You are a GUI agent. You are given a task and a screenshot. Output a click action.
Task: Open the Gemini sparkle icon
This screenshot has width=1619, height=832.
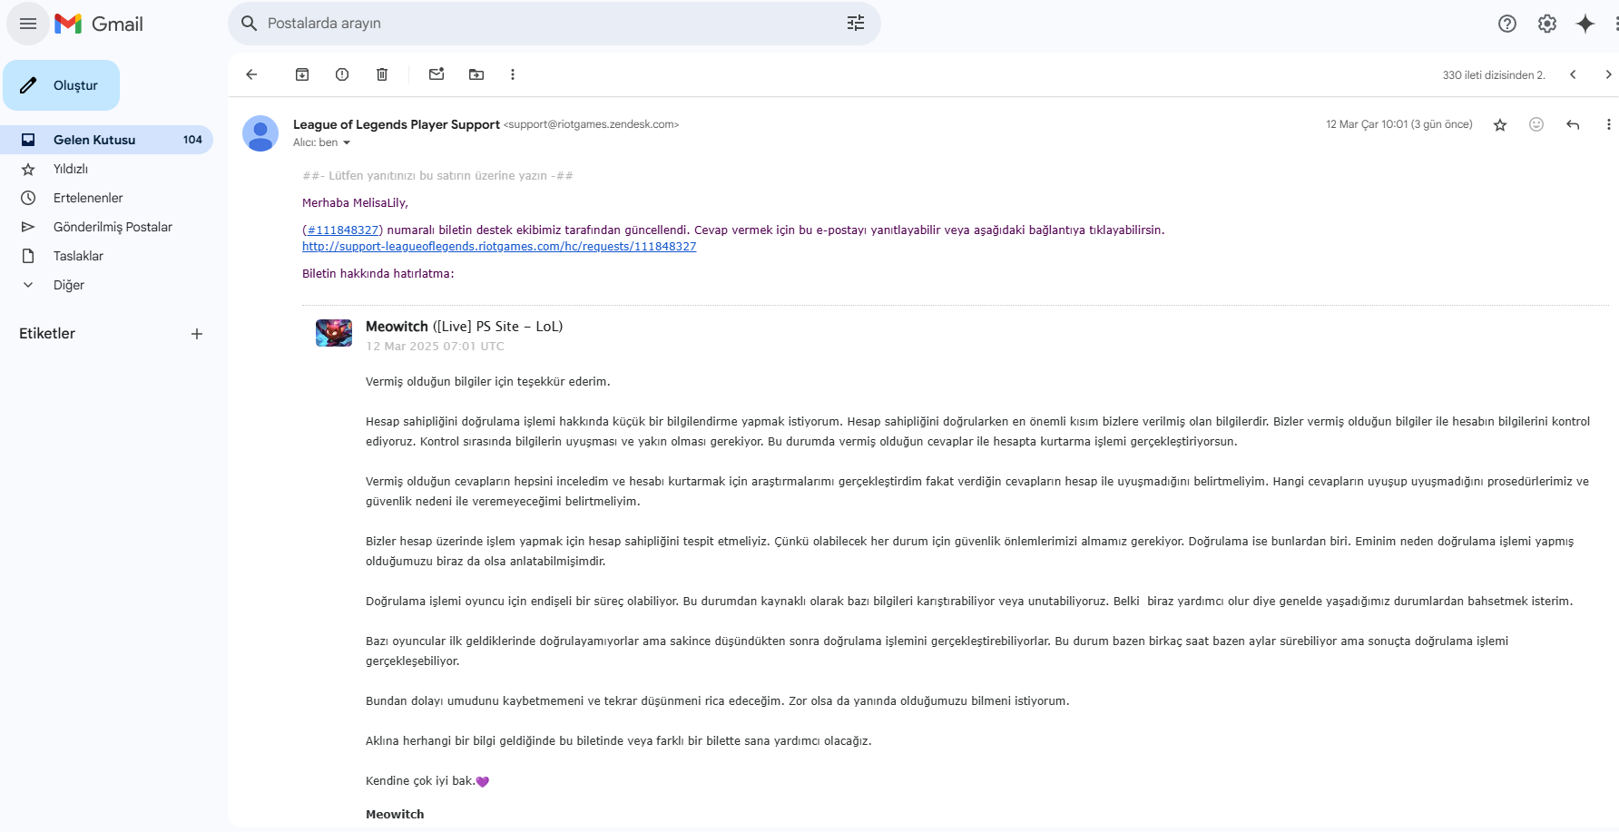point(1585,24)
